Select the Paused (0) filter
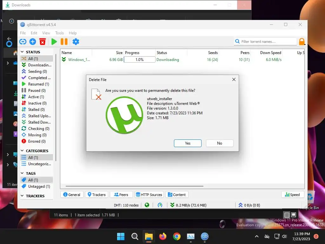This screenshot has height=244, width=325. [x=37, y=91]
